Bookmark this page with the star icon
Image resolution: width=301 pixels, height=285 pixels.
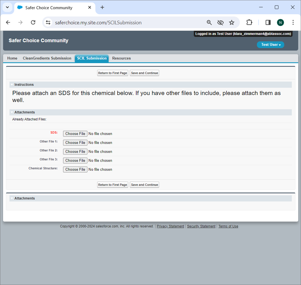(232, 22)
